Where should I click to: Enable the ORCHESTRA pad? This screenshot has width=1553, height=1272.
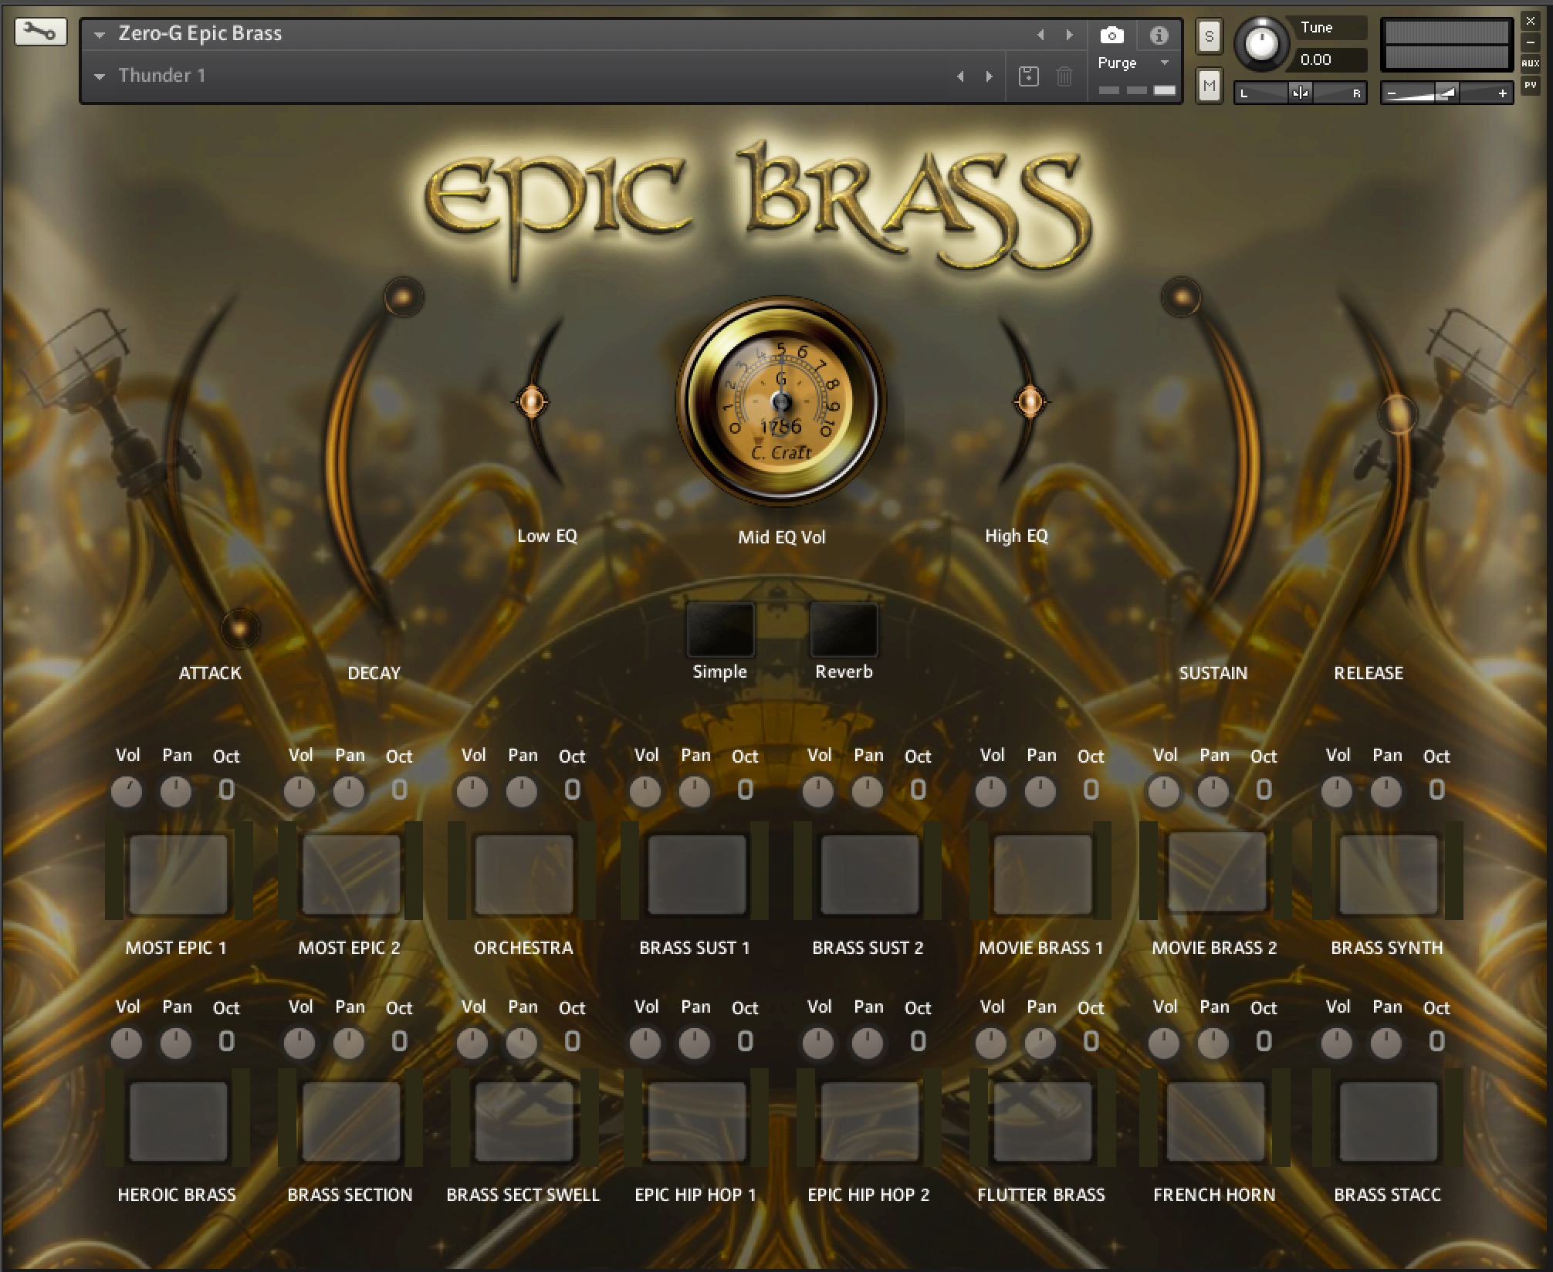click(524, 873)
